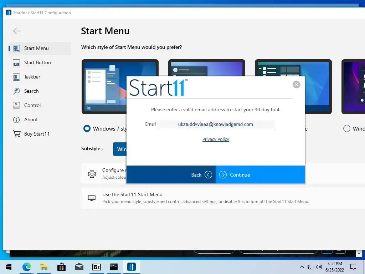Click the back arrow in Start11 Configuration
365x274 pixels.
(17, 31)
